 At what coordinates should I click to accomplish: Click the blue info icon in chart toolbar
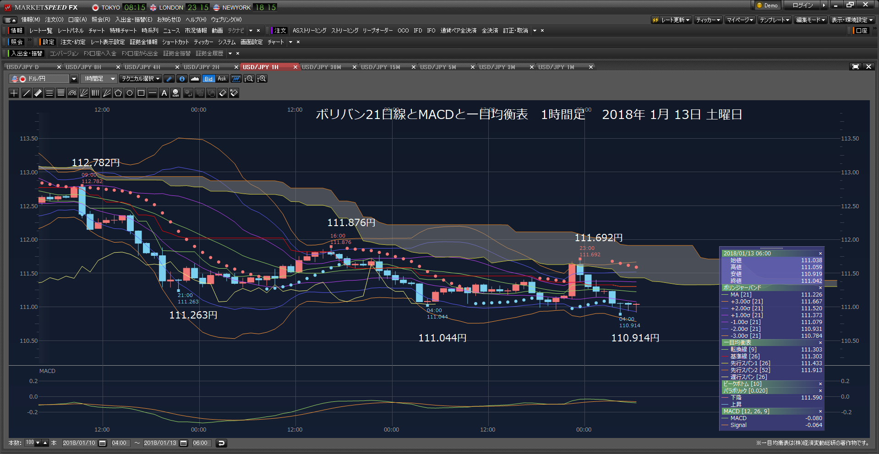tap(182, 79)
